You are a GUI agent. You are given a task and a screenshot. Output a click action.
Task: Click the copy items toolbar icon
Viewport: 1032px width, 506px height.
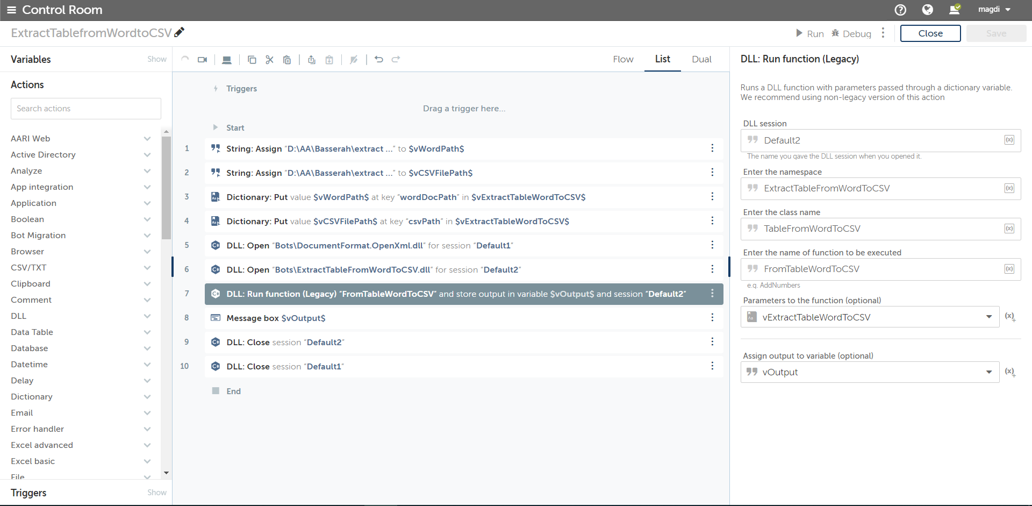click(x=252, y=60)
